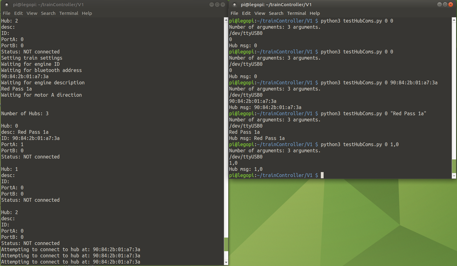Click the scrollbar thumb in the left terminal
Image resolution: width=457 pixels, height=266 pixels.
point(226,244)
